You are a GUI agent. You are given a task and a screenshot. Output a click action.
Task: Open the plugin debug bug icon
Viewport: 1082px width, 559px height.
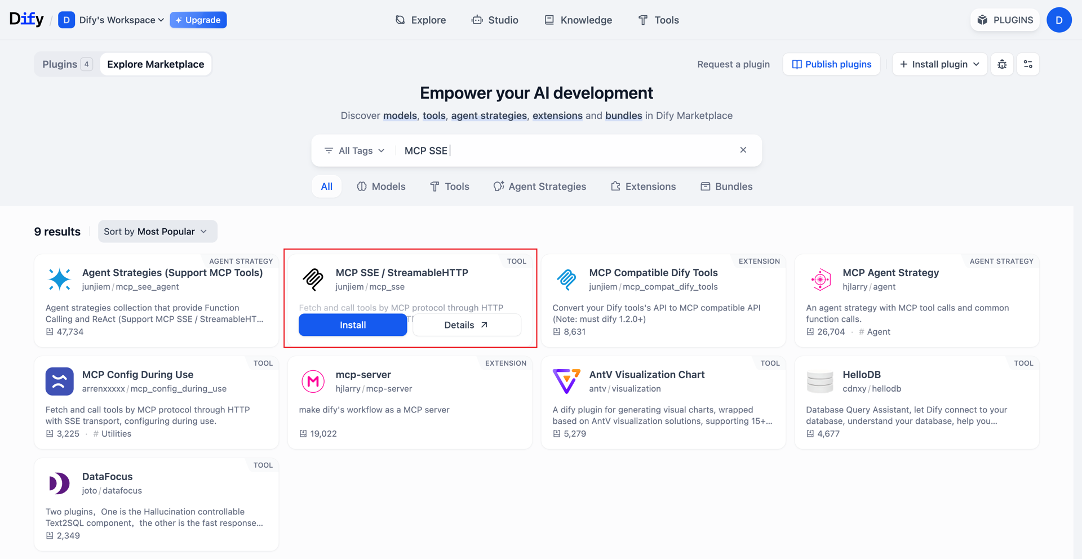(1002, 64)
